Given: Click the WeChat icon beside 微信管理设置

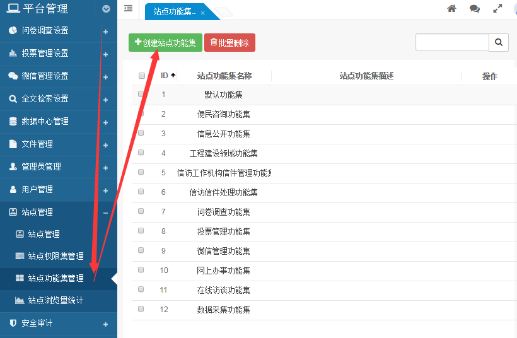Looking at the screenshot, I should point(13,76).
